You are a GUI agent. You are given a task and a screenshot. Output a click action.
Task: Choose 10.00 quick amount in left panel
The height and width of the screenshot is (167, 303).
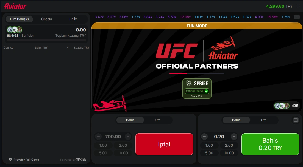(123, 153)
